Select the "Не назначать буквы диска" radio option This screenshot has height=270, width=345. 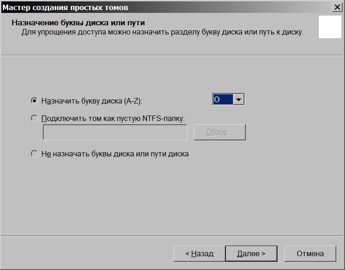pyautogui.click(x=34, y=154)
